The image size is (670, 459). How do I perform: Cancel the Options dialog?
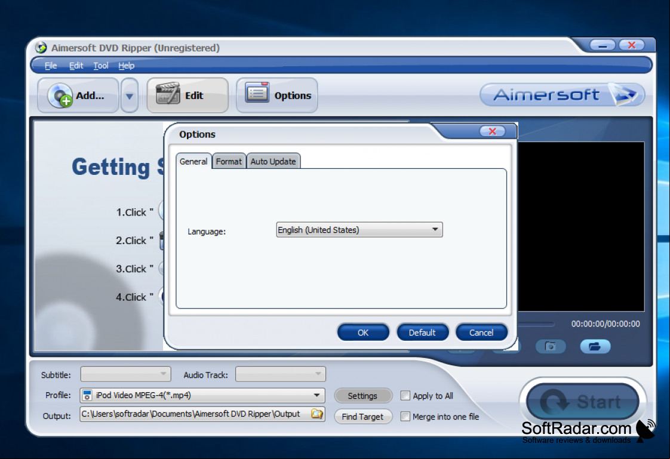pos(481,332)
